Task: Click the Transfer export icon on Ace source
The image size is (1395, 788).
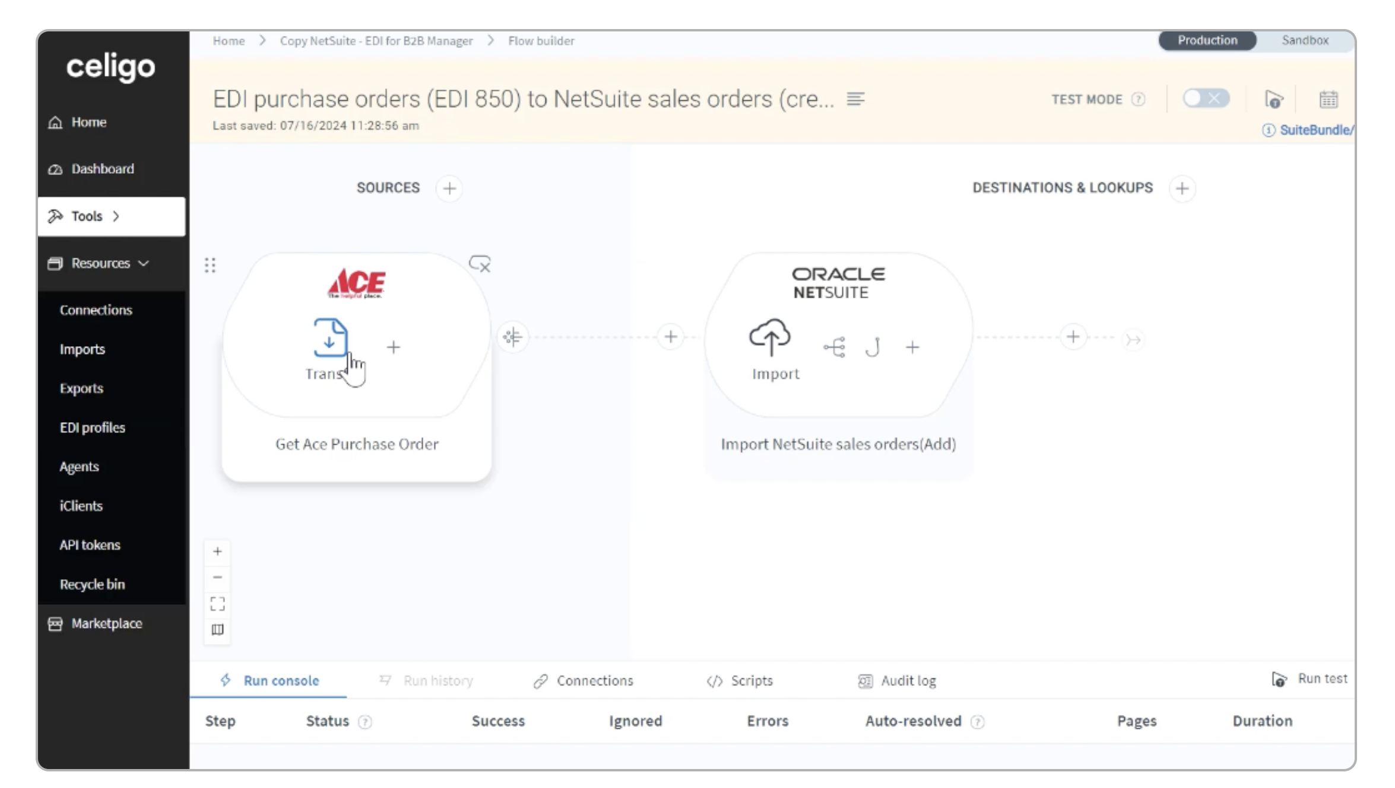Action: tap(330, 338)
